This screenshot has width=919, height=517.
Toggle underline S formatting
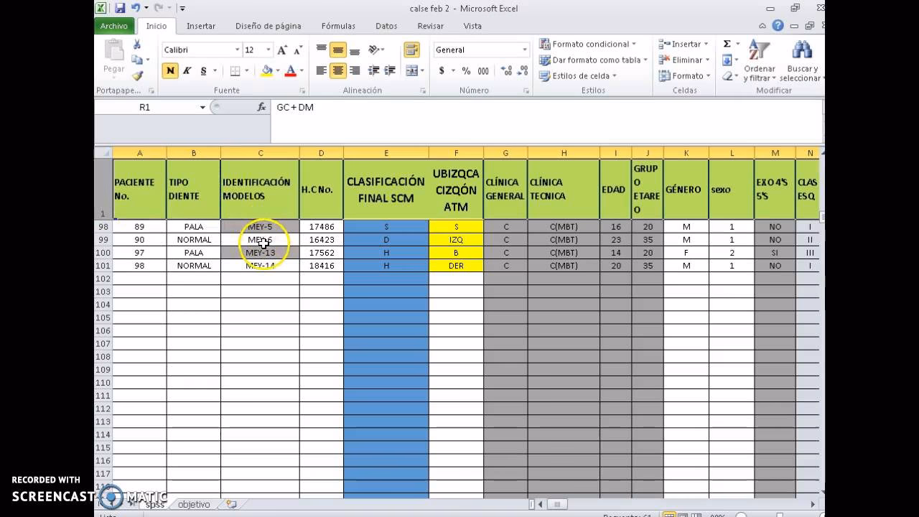pyautogui.click(x=203, y=70)
